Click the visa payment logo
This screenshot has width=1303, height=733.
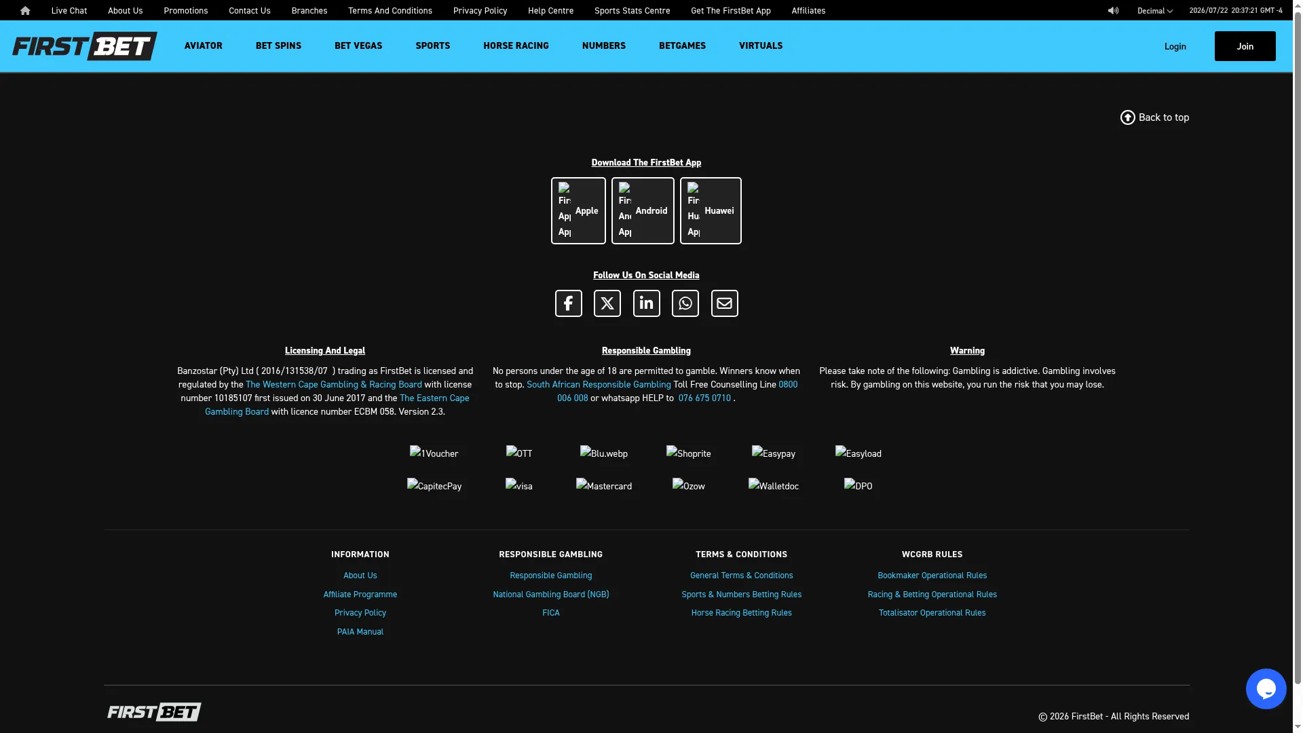pyautogui.click(x=519, y=486)
